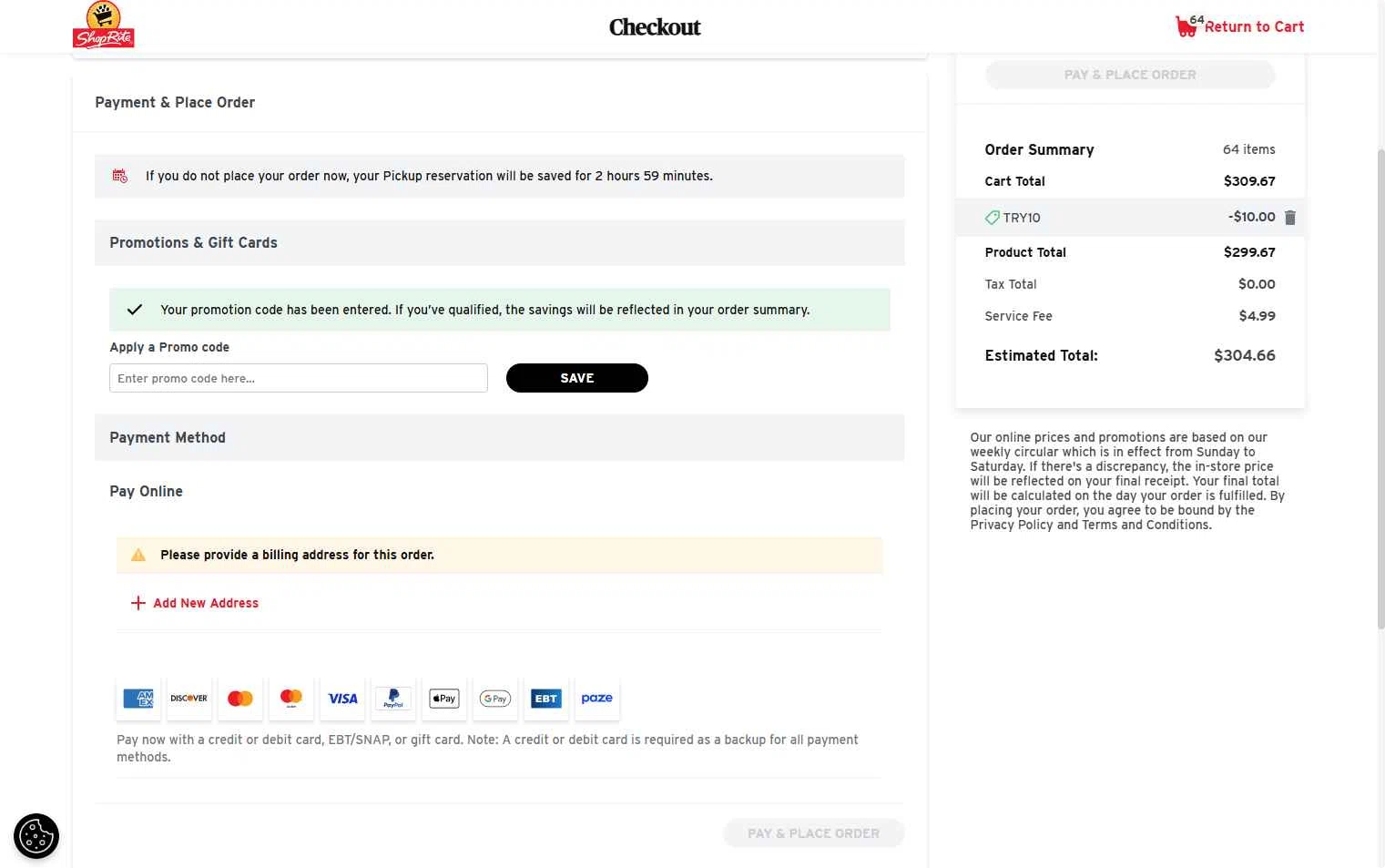Viewport: 1385px width, 868px height.
Task: Choose the EBT payment icon
Action: [546, 699]
